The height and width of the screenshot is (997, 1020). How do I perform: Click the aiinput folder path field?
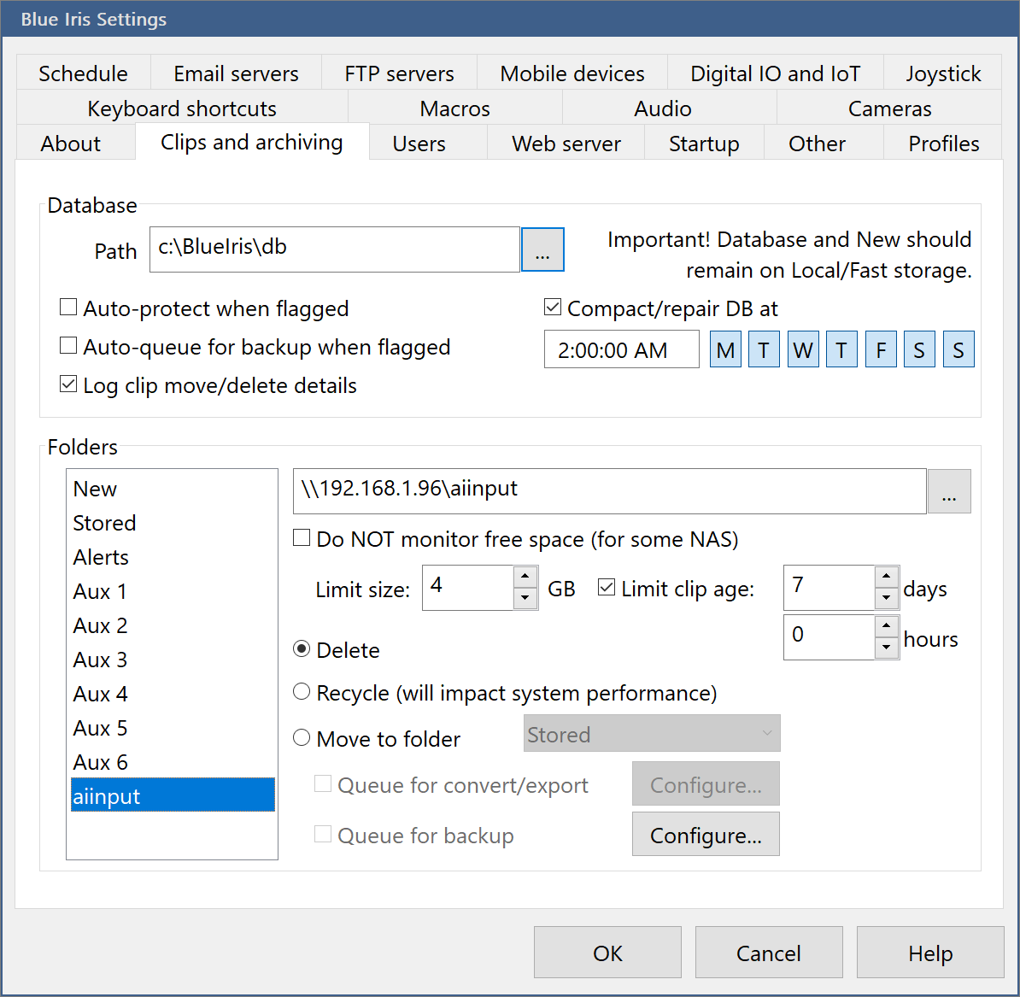coord(610,491)
